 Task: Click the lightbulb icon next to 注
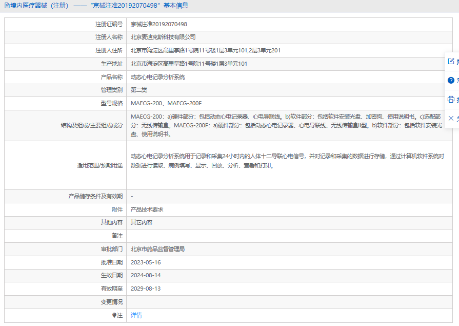pyautogui.click(x=114, y=315)
